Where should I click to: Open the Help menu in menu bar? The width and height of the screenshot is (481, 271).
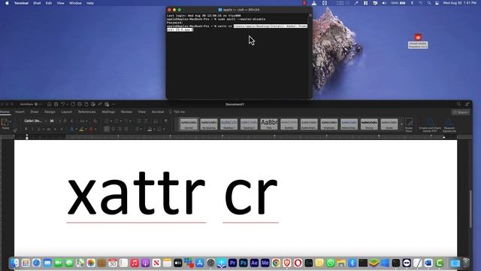coord(90,3)
